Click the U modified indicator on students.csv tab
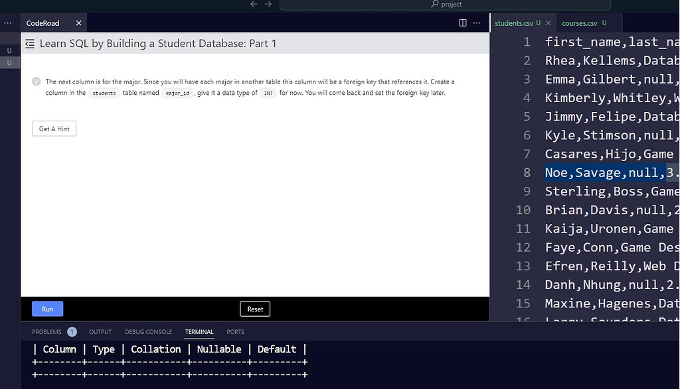 [x=539, y=22]
